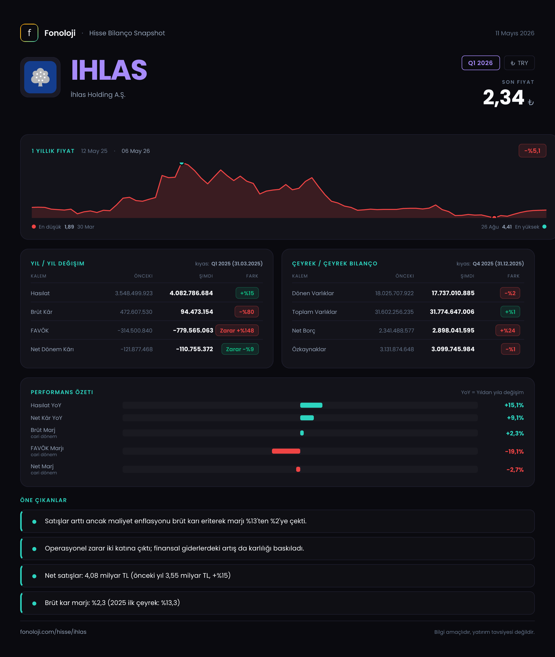Click the YIL / YIL DEĞİŞİM heading

click(x=58, y=263)
